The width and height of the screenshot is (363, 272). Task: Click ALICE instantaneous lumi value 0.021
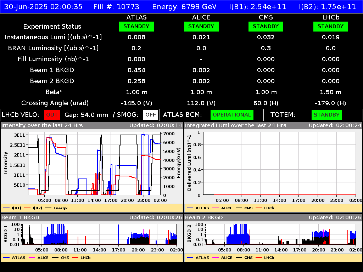click(201, 37)
